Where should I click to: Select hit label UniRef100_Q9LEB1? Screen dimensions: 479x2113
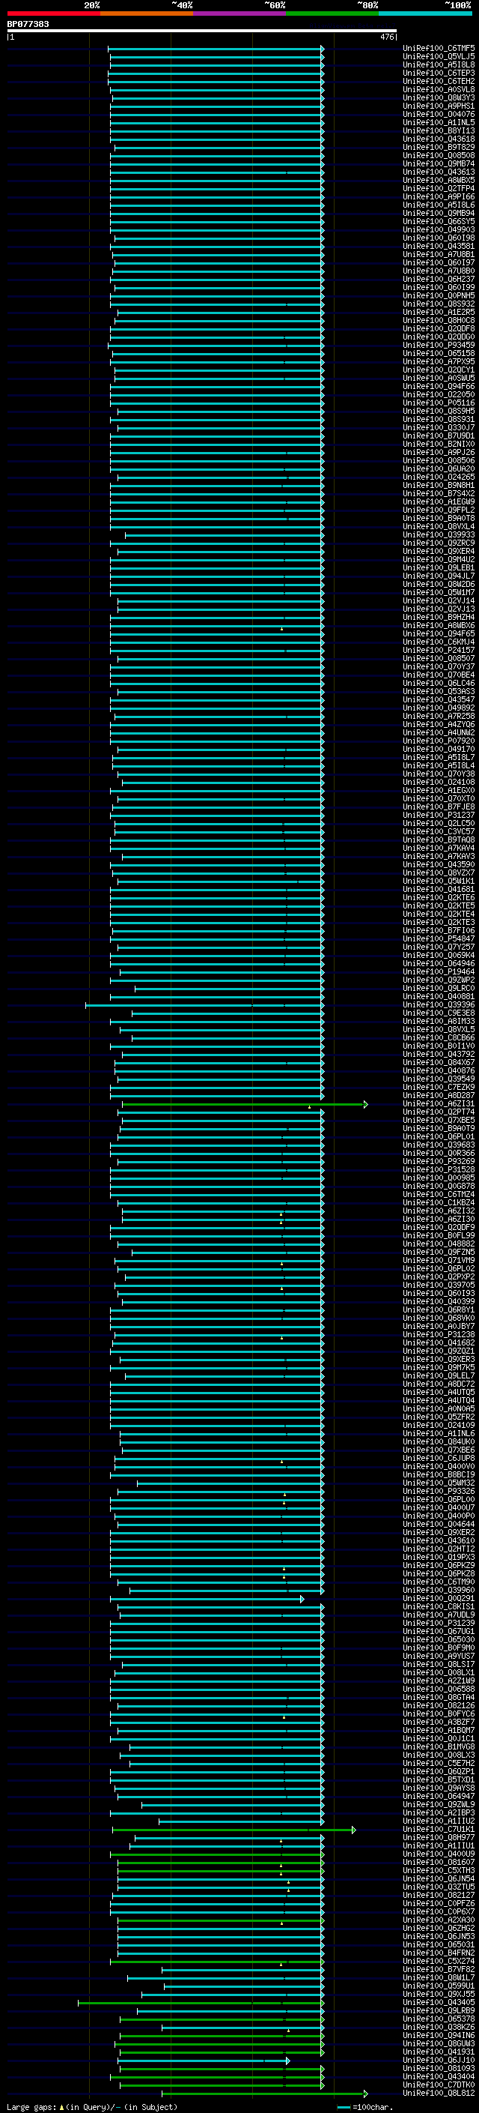439,567
